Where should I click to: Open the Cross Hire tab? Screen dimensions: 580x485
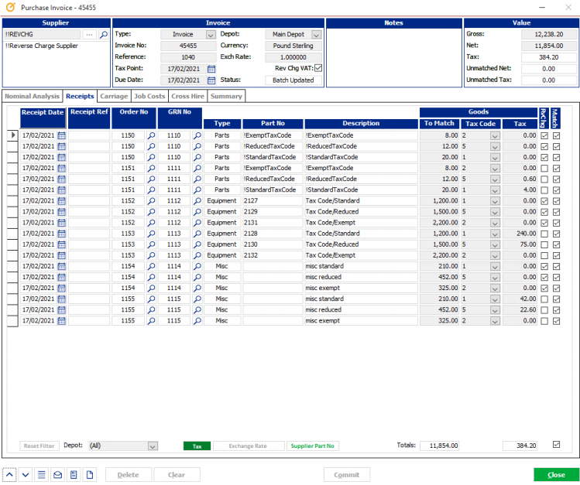[188, 96]
